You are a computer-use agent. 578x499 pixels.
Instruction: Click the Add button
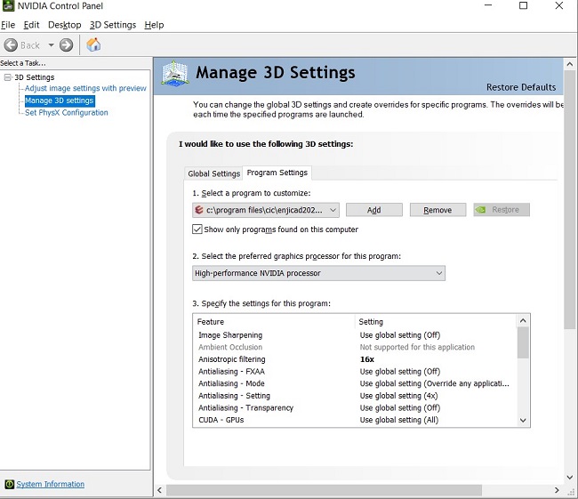pos(373,210)
